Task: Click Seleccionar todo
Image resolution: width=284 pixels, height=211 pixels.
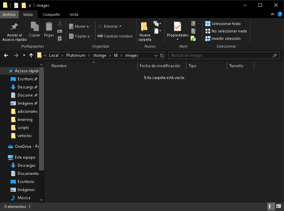Action: tap(223, 24)
